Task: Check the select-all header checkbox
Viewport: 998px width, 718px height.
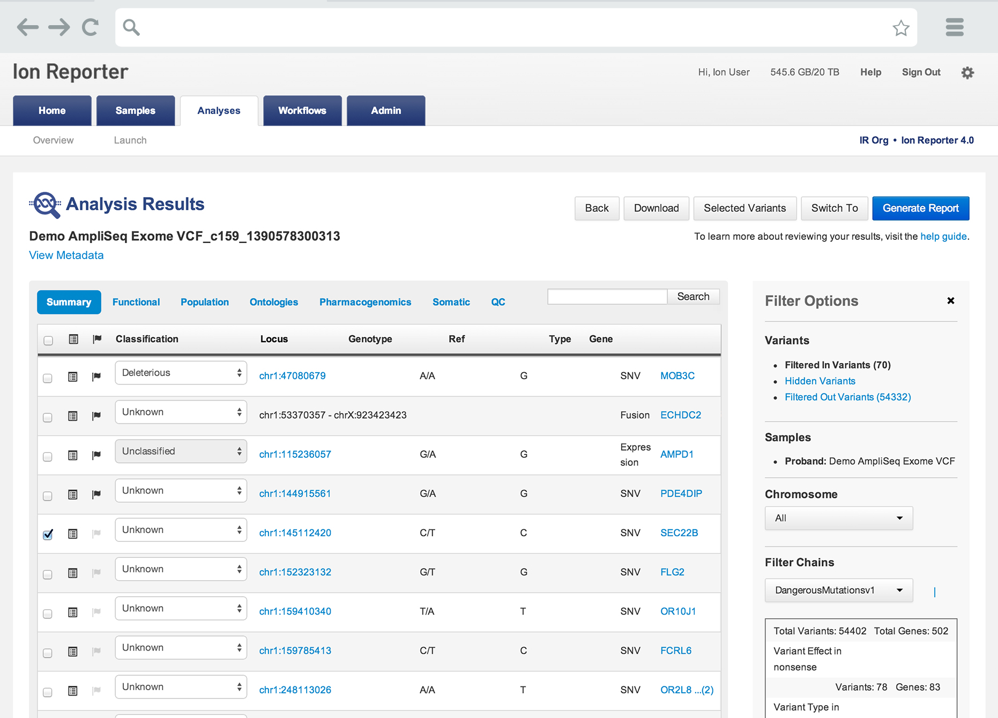Action: click(x=48, y=341)
